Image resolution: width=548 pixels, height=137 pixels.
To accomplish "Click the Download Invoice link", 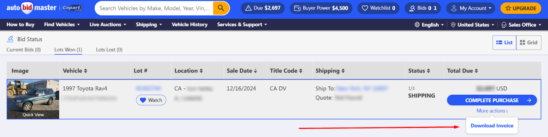I will [x=492, y=126].
